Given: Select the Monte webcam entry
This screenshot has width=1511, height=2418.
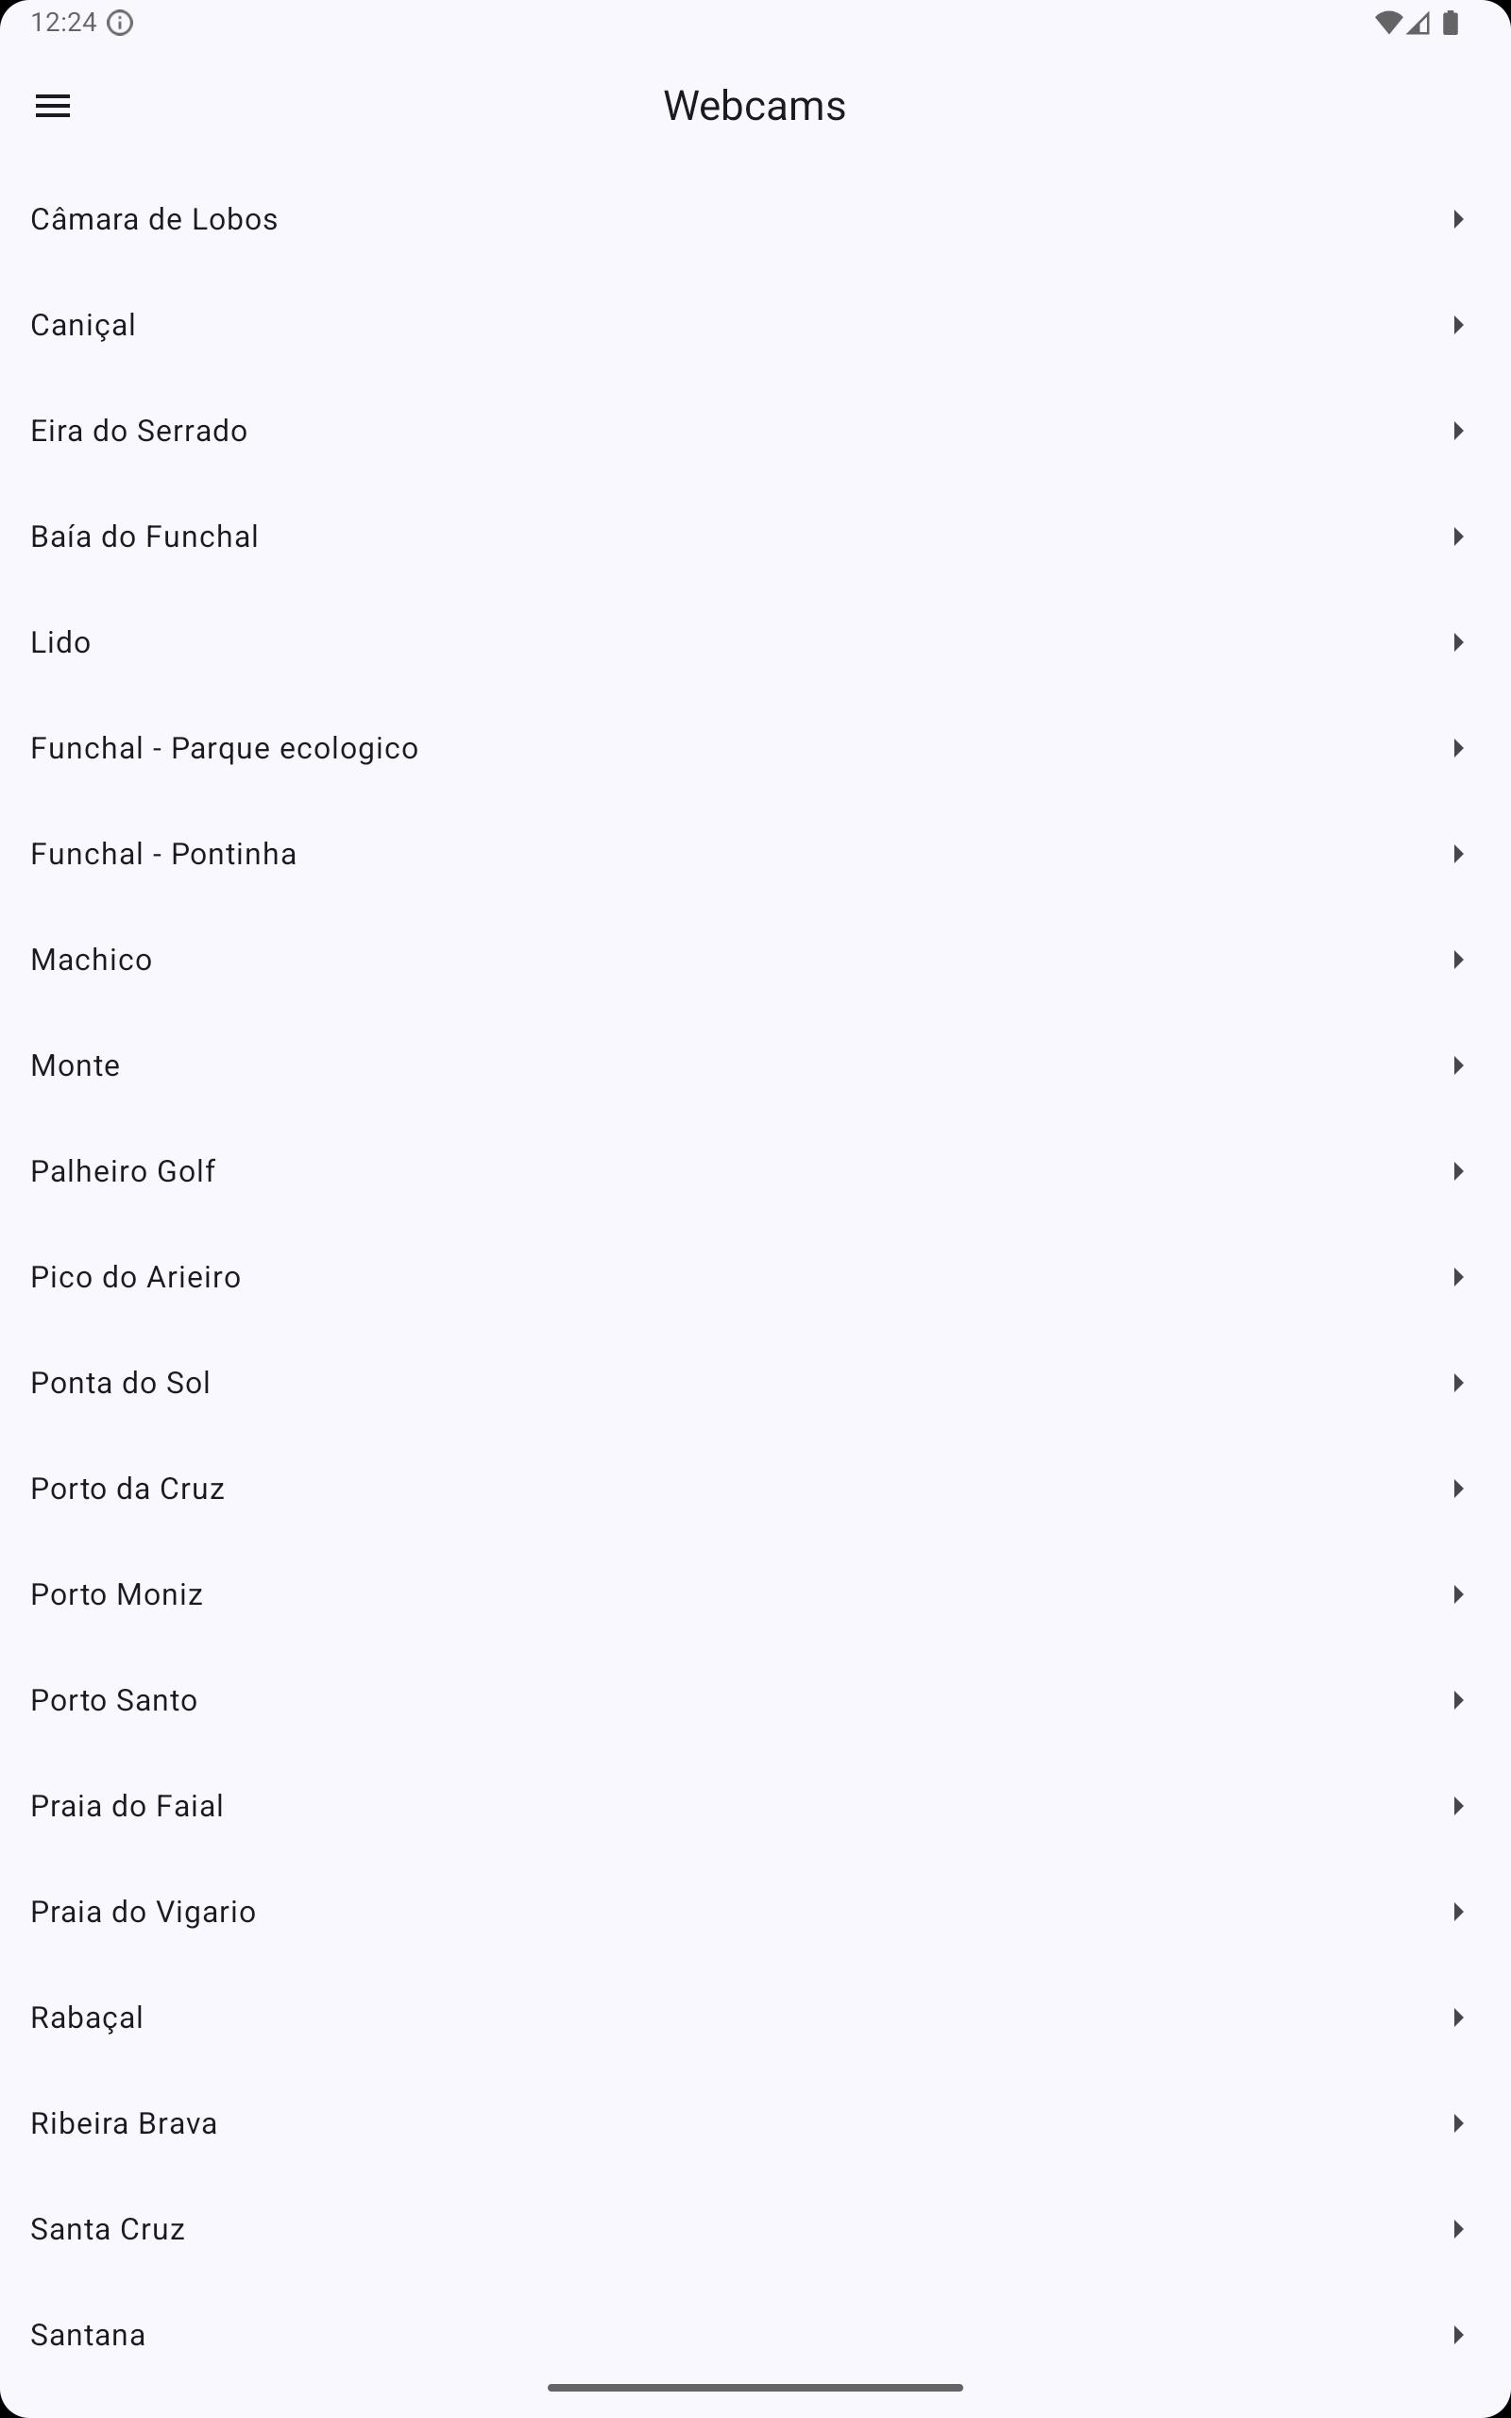Looking at the screenshot, I should pos(76,1066).
